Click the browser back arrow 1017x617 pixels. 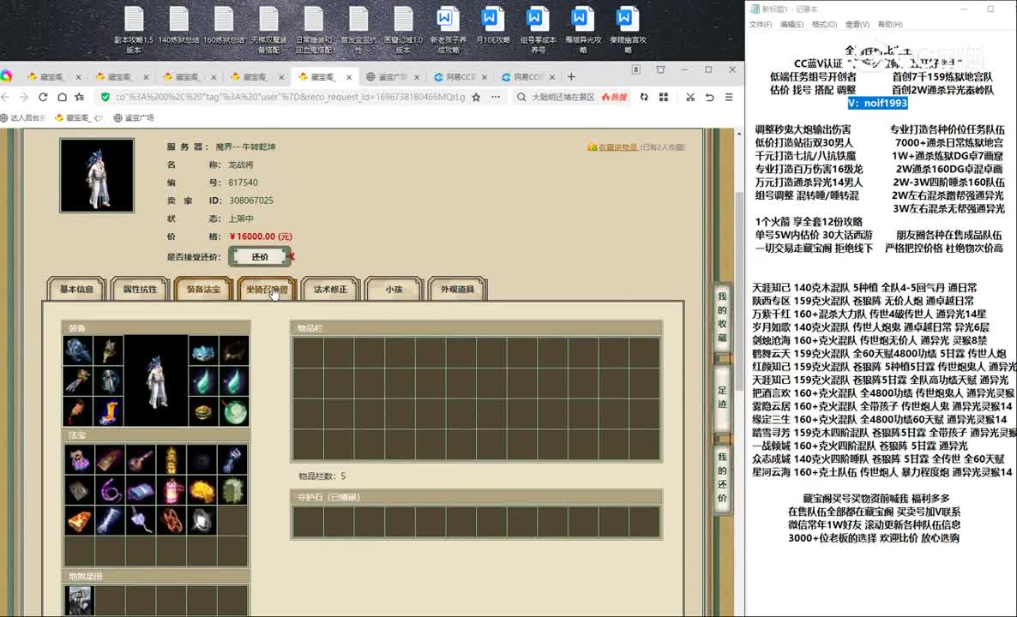5,97
